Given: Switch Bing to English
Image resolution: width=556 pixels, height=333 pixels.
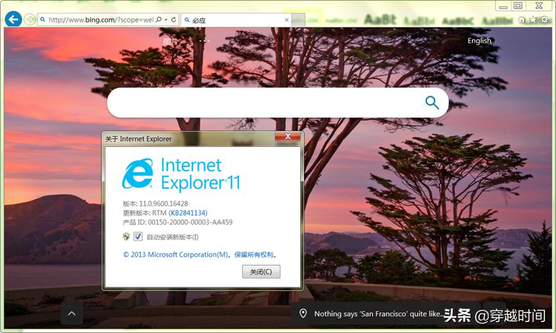Looking at the screenshot, I should [479, 40].
